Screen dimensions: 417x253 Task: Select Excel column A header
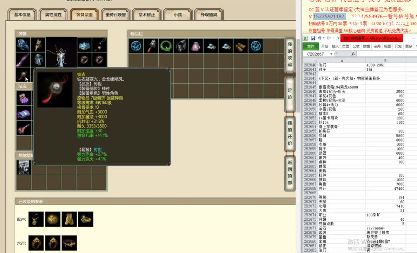[x=342, y=61]
